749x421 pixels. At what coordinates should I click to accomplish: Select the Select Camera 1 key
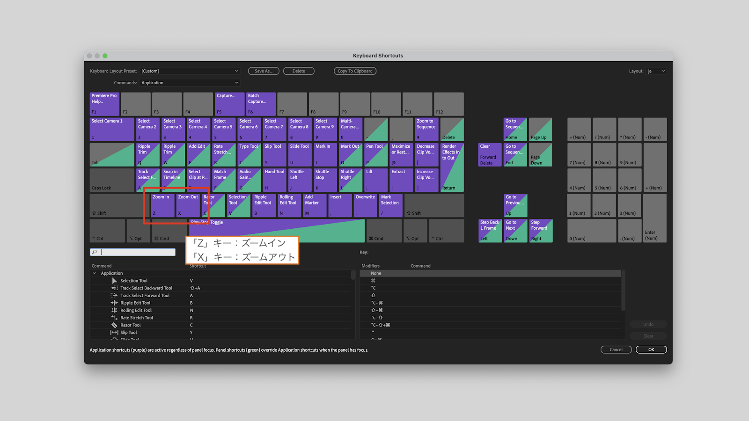[112, 130]
